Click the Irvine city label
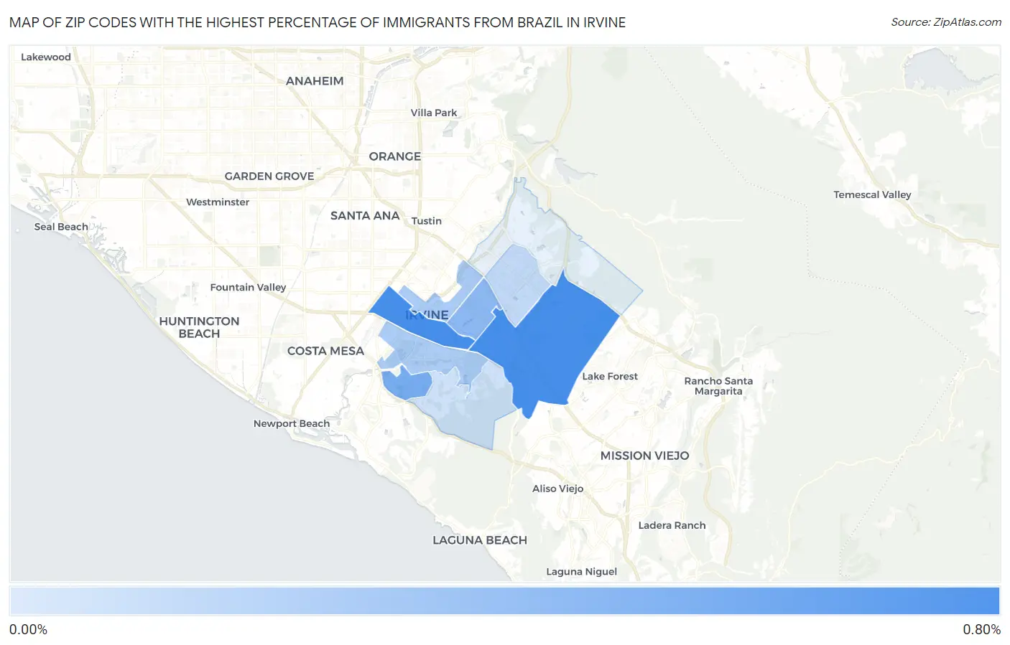Viewport: 1010px width, 645px height. click(x=427, y=315)
